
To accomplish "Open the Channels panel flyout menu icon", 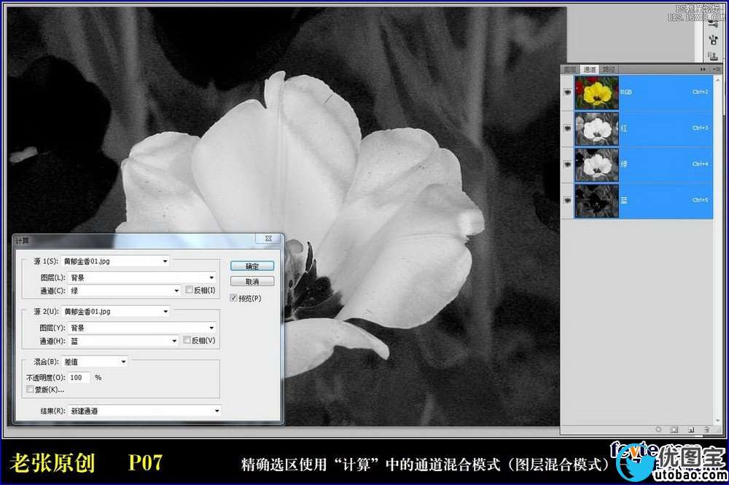I will point(713,69).
